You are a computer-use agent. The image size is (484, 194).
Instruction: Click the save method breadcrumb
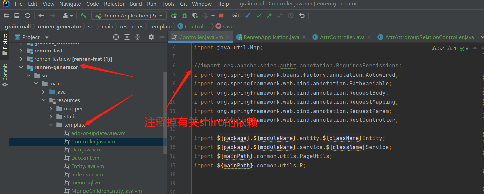(225, 26)
